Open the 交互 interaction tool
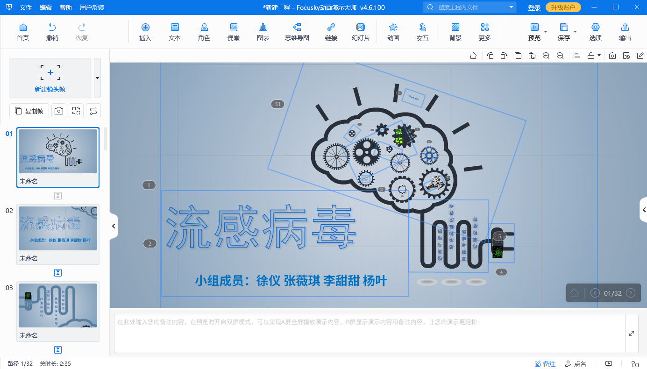This screenshot has height=369, width=647. (x=423, y=32)
